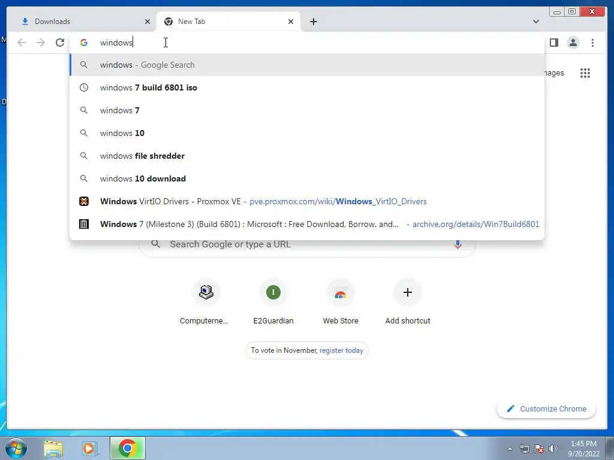Expand the tab search dropdown arrow

coord(535,22)
